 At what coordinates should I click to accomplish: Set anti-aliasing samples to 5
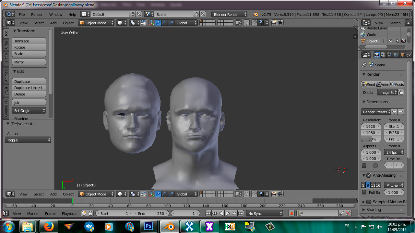coord(363,185)
